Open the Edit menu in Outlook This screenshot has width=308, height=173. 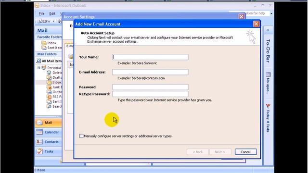52,13
